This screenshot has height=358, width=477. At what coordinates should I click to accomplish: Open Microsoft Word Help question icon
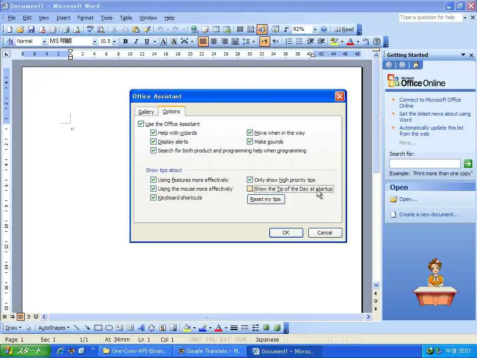324,29
